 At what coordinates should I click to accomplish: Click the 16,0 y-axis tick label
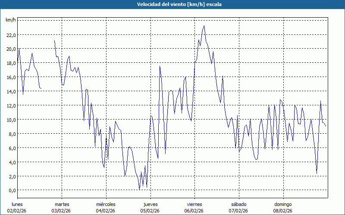(x=11, y=77)
